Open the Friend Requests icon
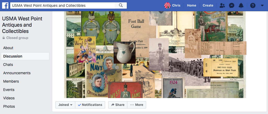 click(222, 5)
